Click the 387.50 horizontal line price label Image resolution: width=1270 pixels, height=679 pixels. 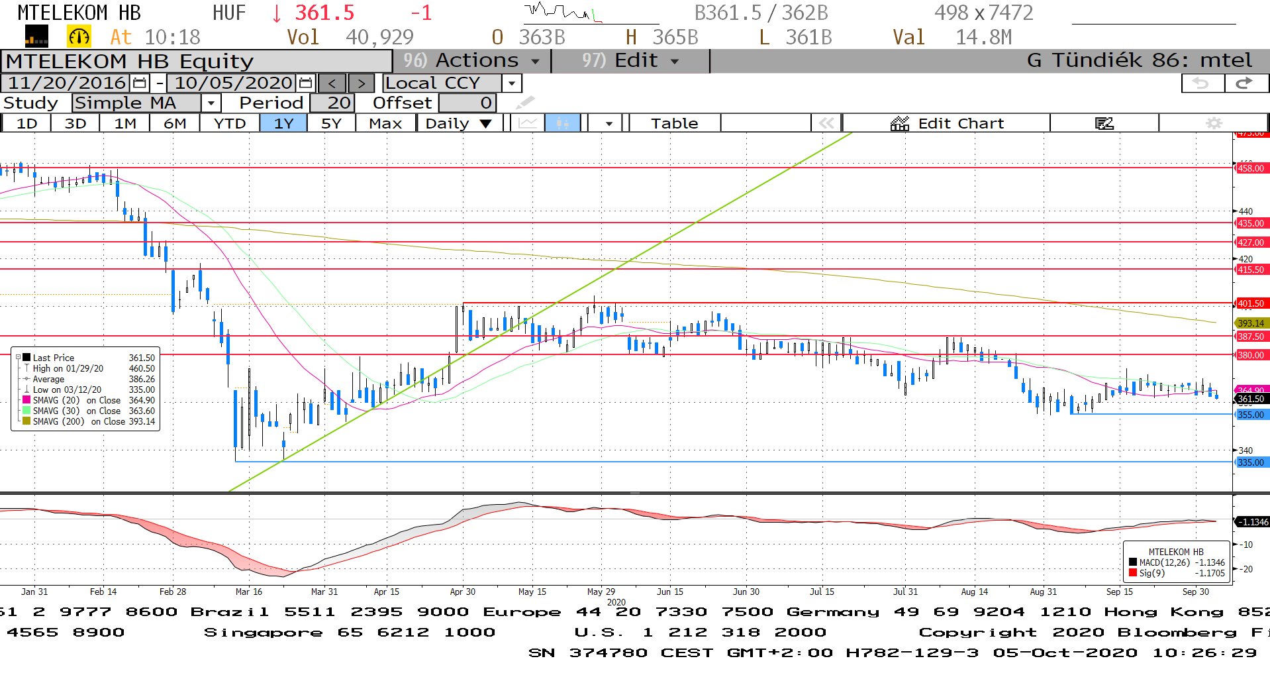[1251, 337]
